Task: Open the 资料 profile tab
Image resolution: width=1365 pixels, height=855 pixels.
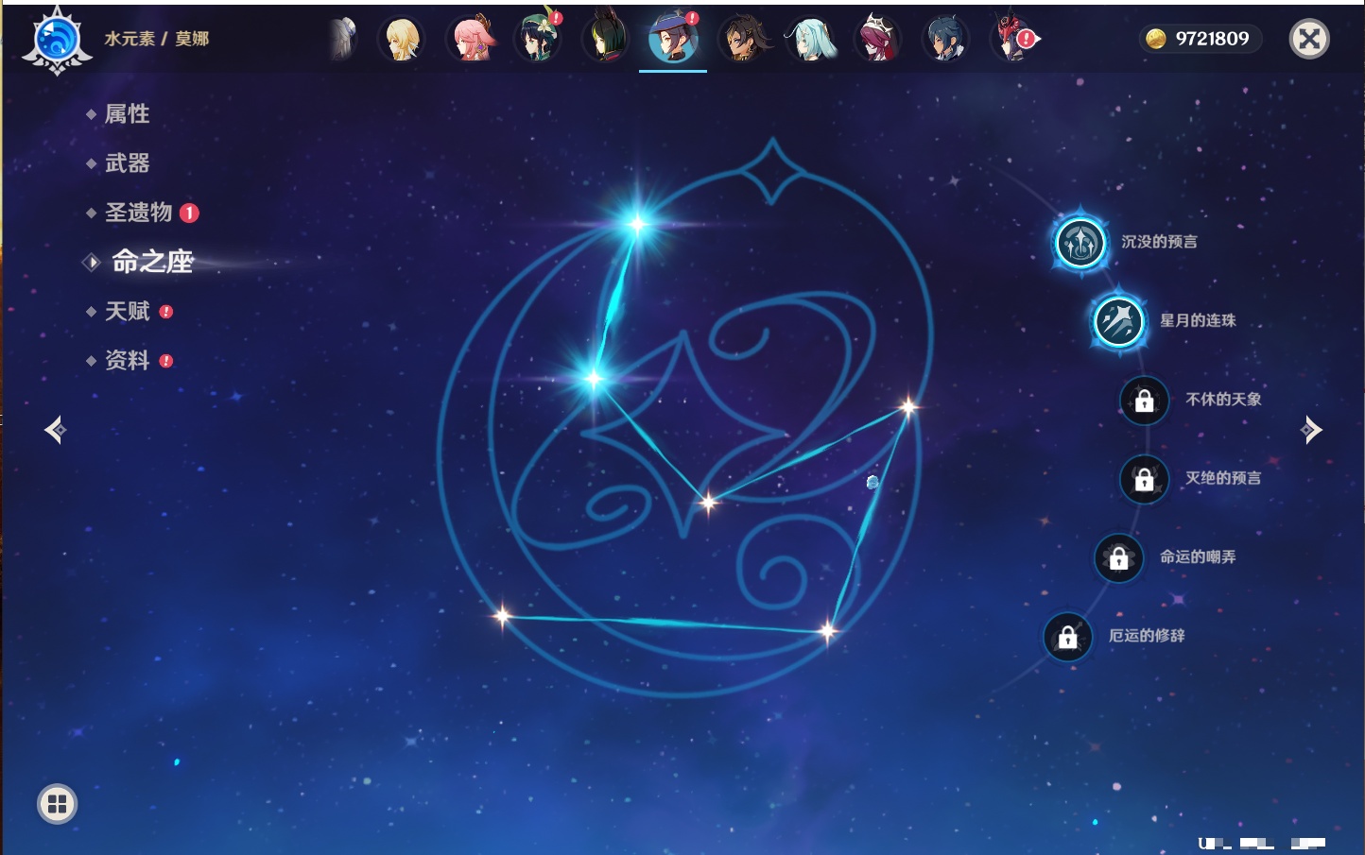Action: tap(129, 360)
